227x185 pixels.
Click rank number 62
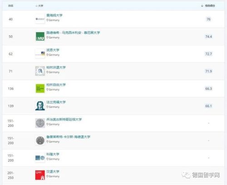[10, 54]
